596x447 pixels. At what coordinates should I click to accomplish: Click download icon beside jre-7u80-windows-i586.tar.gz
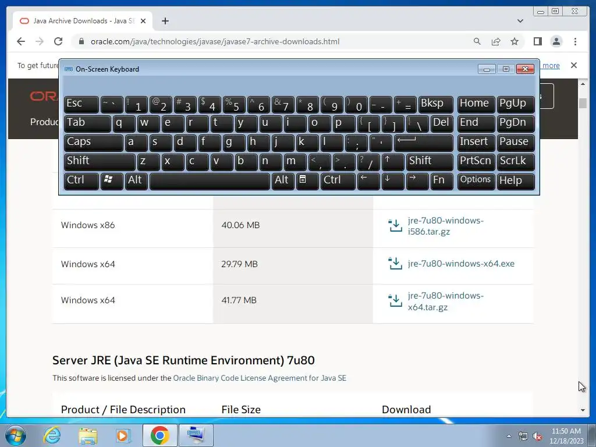coord(395,225)
